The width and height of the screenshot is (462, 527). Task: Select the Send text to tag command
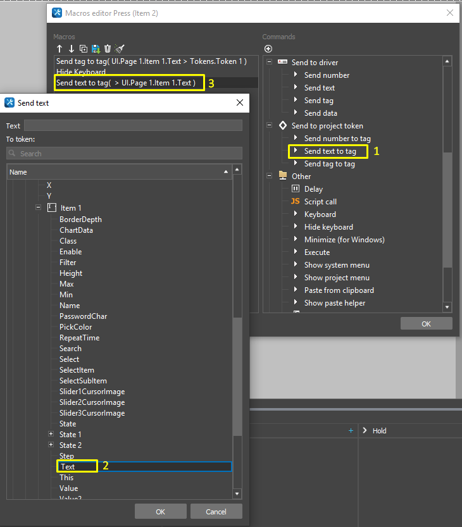[x=330, y=151]
